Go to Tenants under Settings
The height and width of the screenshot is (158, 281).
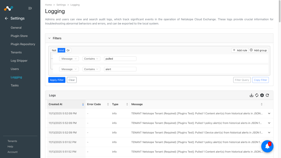pyautogui.click(x=16, y=52)
